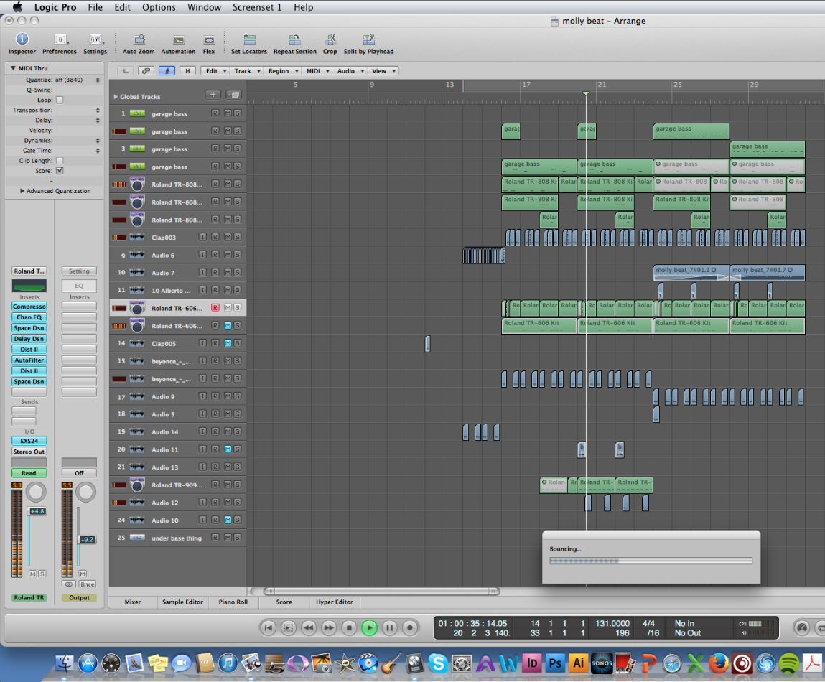This screenshot has height=682, width=825.
Task: Click the hierarchy back arrow button
Action: click(x=125, y=70)
